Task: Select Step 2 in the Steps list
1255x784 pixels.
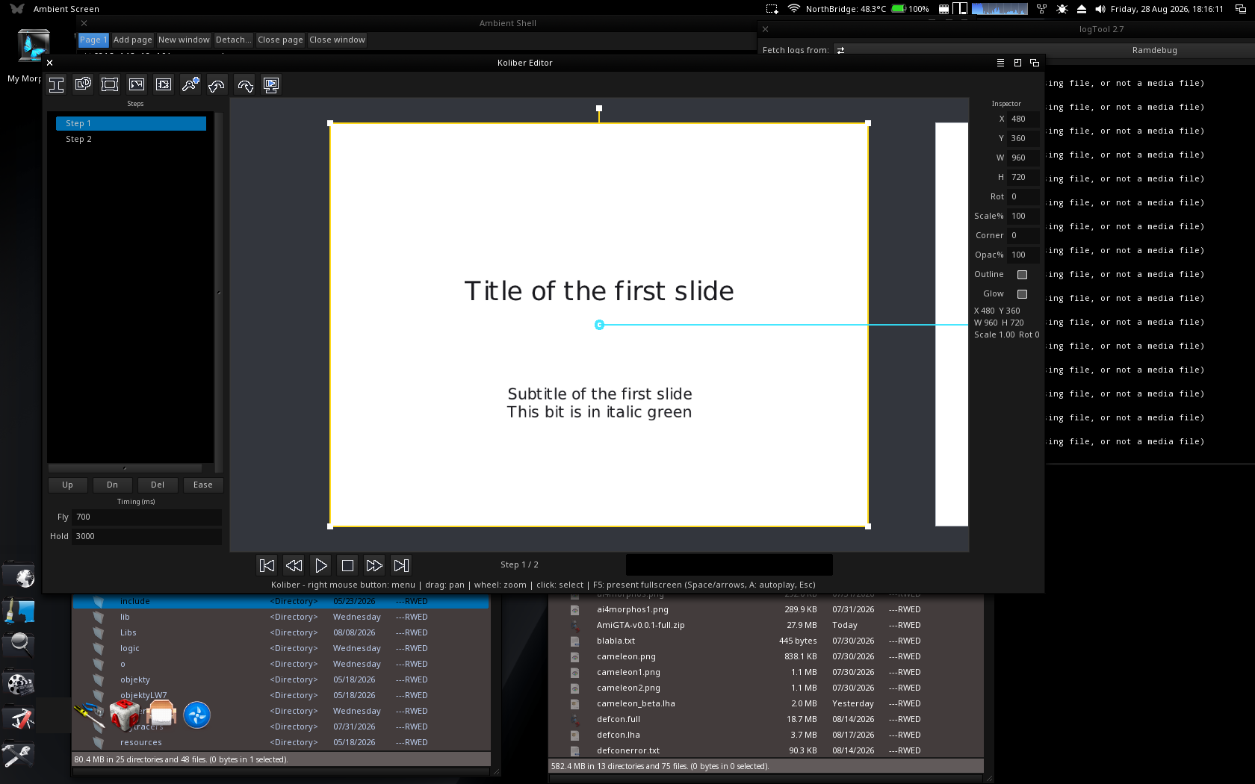Action: (131, 139)
